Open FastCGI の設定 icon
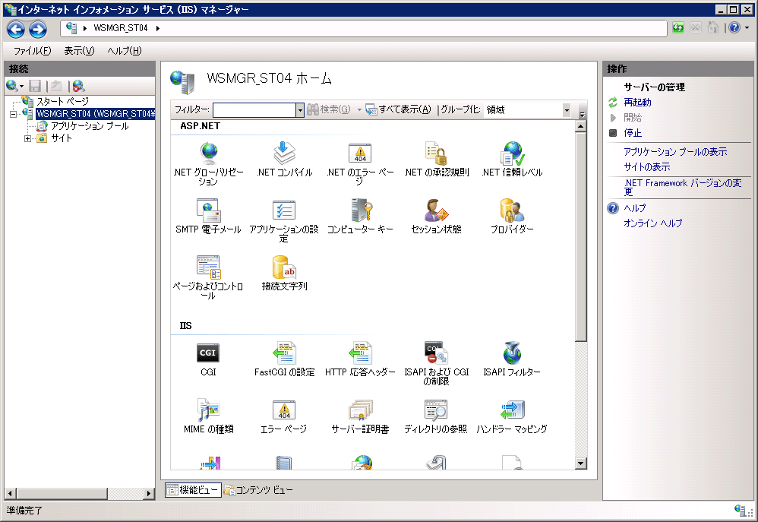Viewport: 758px width, 522px height. click(284, 354)
